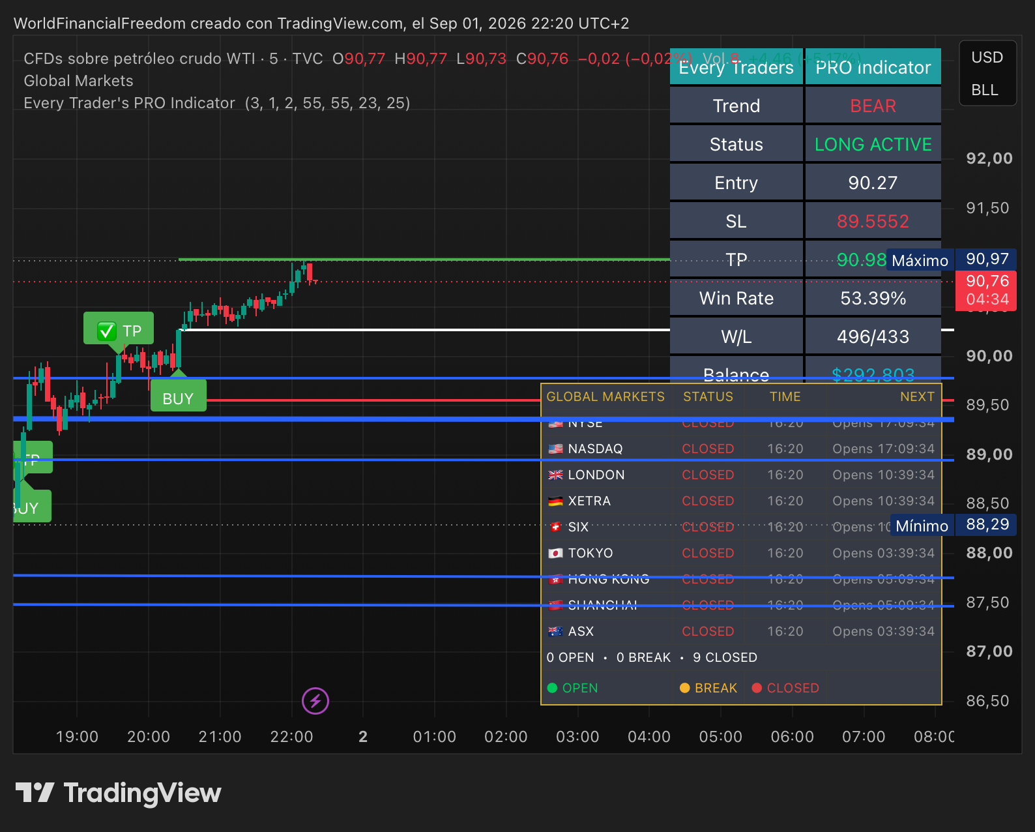Click the Máximo price label
The width and height of the screenshot is (1035, 832).
(x=920, y=260)
